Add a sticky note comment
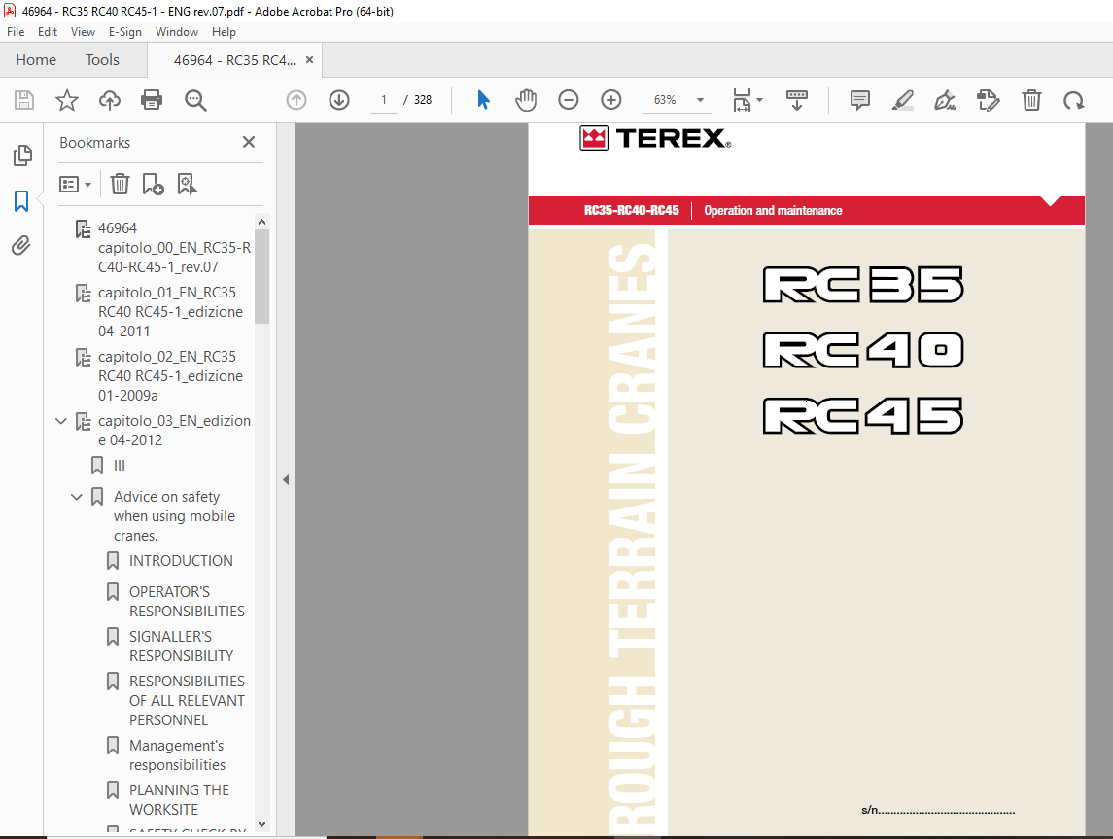 point(860,100)
